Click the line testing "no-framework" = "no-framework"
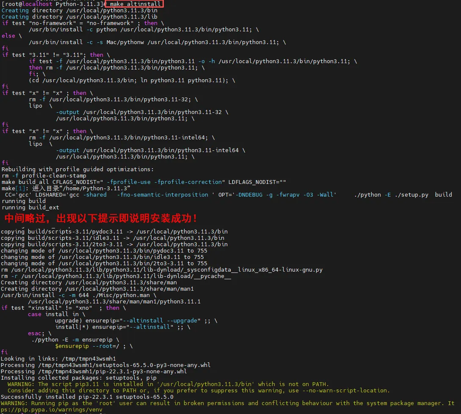461x414 pixels. tap(83, 23)
